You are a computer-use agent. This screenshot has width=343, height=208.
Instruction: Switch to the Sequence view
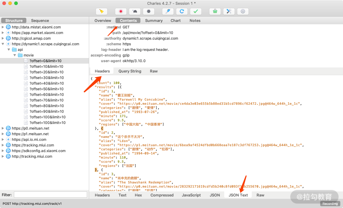point(40,20)
